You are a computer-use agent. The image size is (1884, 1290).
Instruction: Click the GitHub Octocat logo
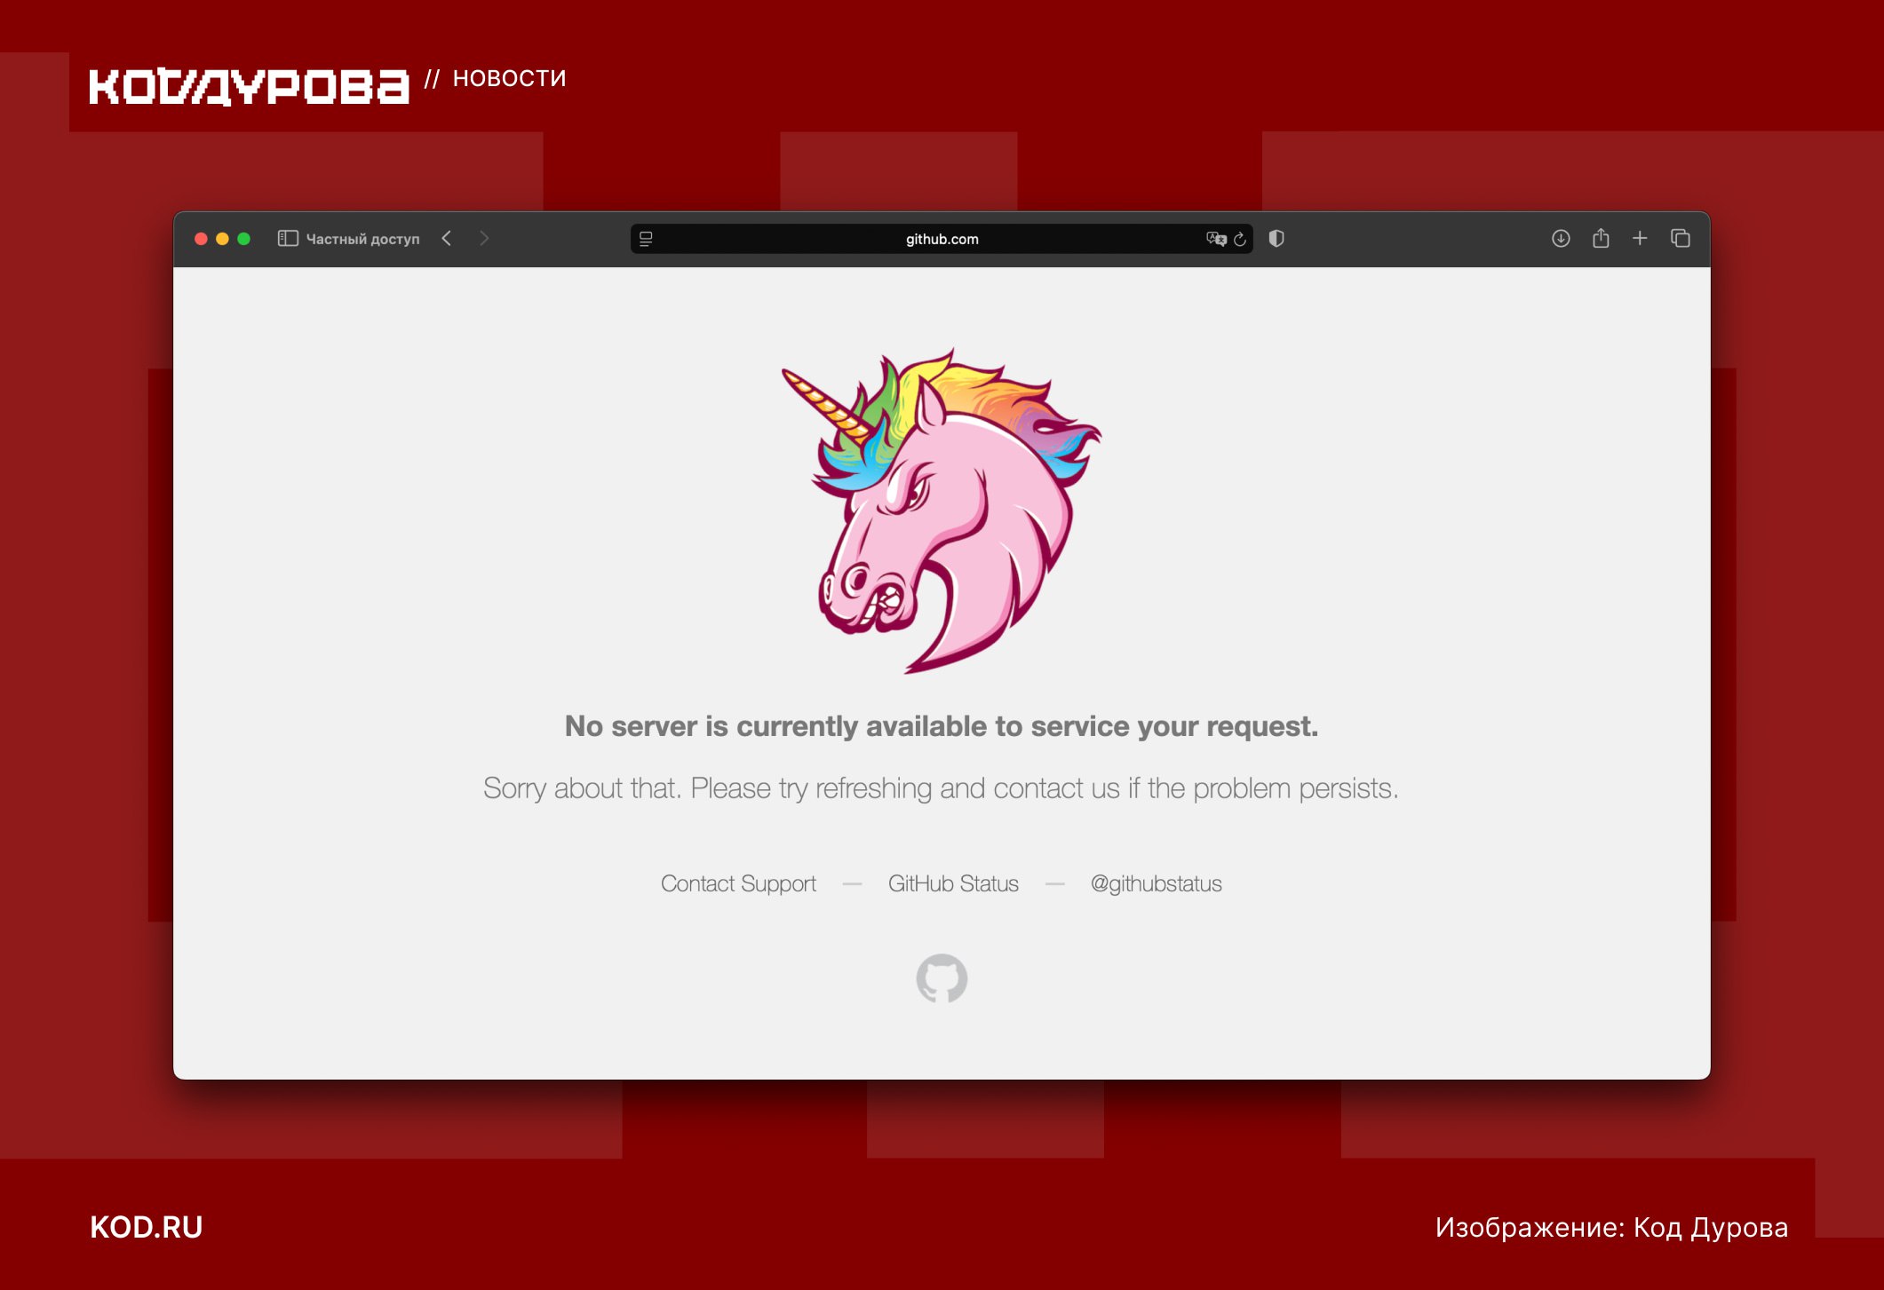point(942,978)
